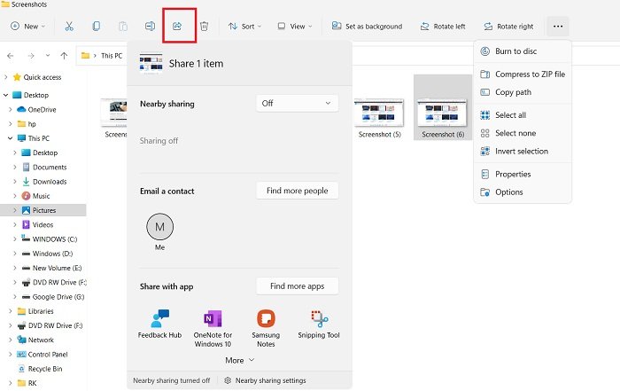Share to OneNote for Windows 10
Screen dimensions: 620x391
[213, 325]
